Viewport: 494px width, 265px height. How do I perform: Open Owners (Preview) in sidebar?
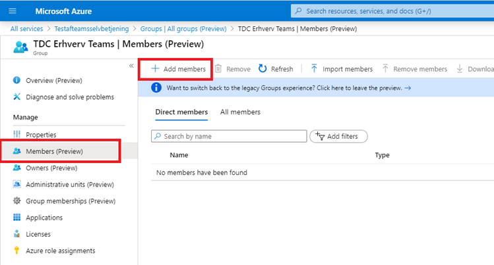[x=51, y=168]
